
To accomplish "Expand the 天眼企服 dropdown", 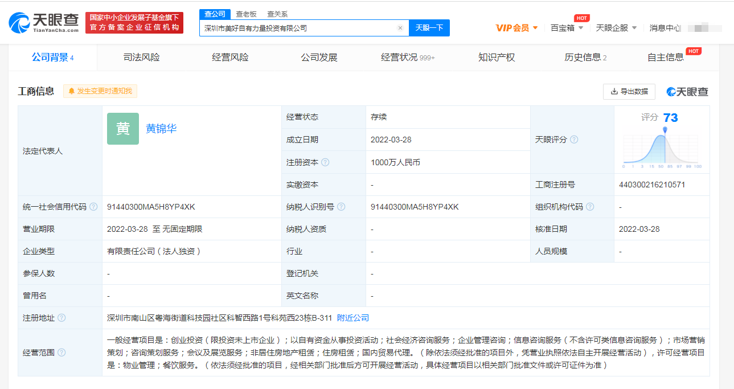I will click(x=616, y=28).
